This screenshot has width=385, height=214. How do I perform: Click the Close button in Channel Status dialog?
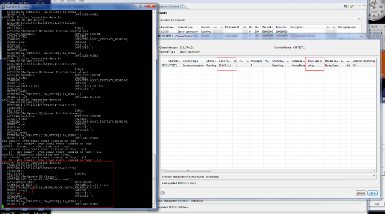click(373, 193)
